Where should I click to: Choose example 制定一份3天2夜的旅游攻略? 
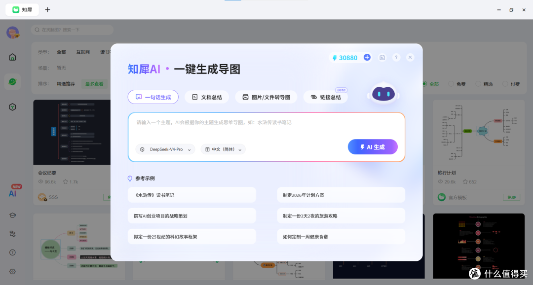[341, 215]
